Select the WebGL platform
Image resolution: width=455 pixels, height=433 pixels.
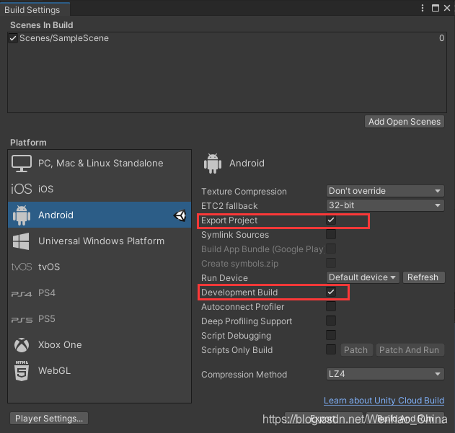(100, 370)
